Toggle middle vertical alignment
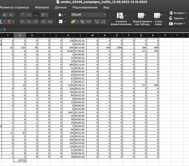189x166 pixels. click(29, 15)
